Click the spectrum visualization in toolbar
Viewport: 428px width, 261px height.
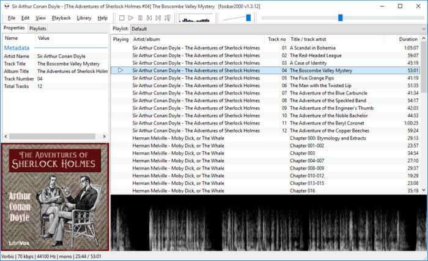196,18
